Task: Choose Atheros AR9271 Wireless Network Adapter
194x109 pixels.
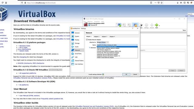Action: coord(117,48)
